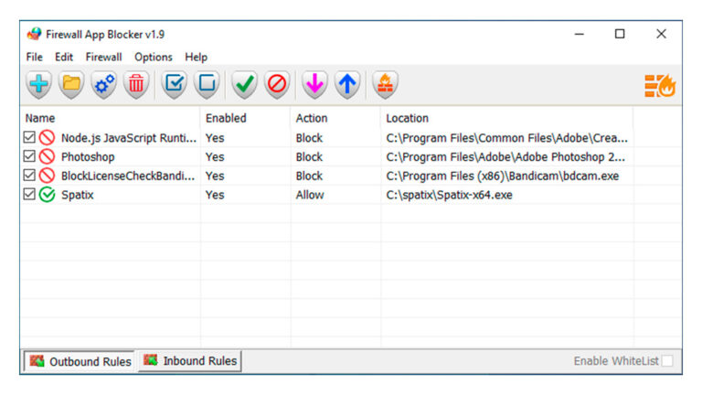Click the Bandicam bdcam.exe location path
This screenshot has width=702, height=395.
tap(503, 176)
